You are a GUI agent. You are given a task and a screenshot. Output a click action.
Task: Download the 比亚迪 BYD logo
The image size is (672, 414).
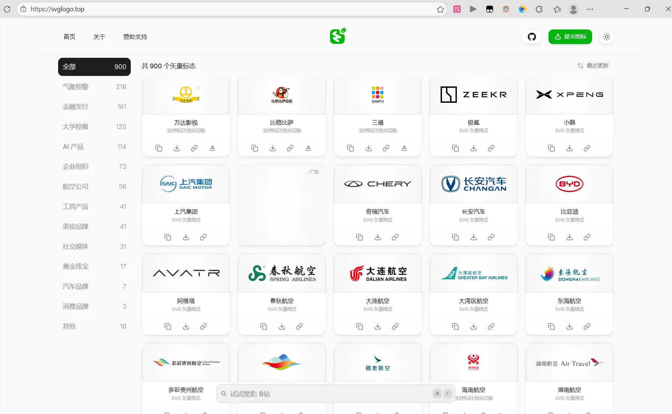point(570,237)
